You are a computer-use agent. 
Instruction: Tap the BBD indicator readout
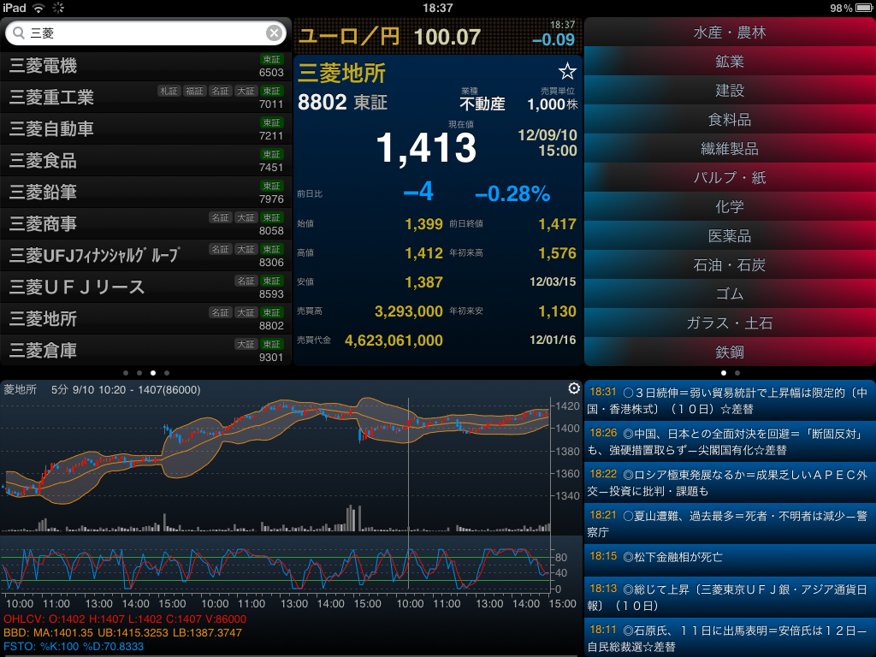(122, 633)
